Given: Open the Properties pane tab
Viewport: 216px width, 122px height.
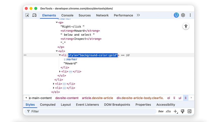Looking at the screenshot, I should 143,105.
